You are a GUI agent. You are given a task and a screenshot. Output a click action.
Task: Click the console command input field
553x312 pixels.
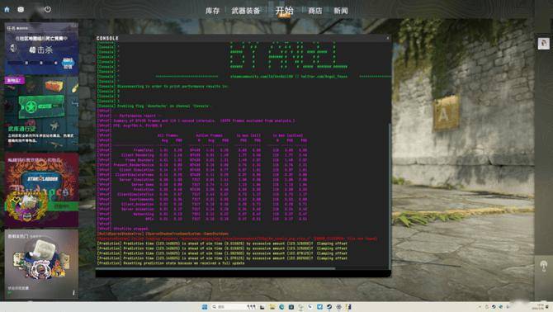click(x=243, y=273)
